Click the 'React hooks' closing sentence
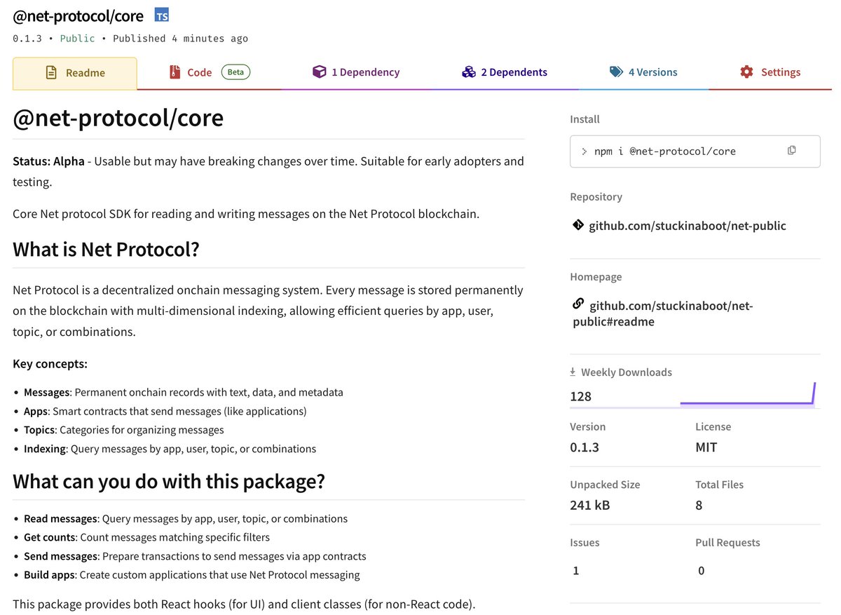This screenshot has width=841, height=615. tap(244, 604)
